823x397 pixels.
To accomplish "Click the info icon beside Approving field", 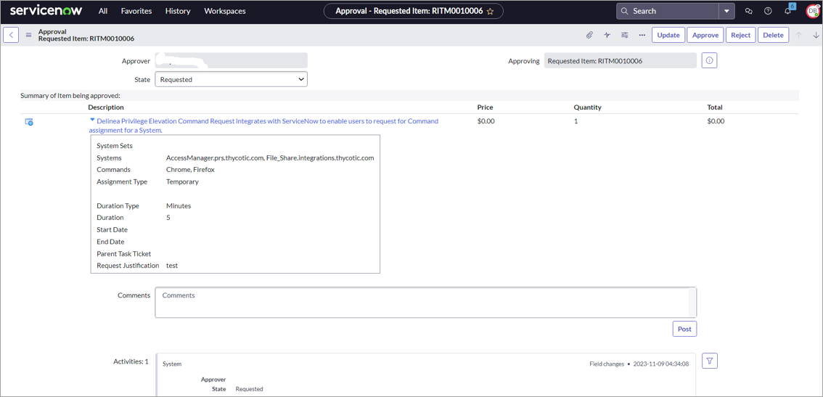I will pyautogui.click(x=709, y=61).
